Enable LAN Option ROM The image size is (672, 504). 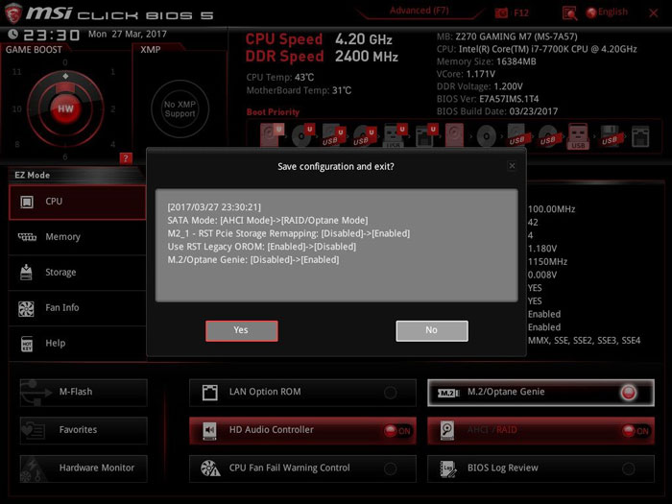(391, 393)
